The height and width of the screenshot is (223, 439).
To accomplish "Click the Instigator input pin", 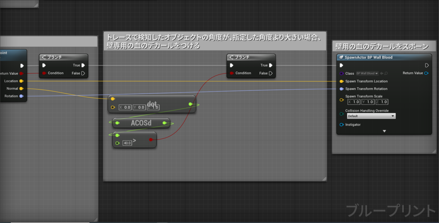I will tap(342, 124).
